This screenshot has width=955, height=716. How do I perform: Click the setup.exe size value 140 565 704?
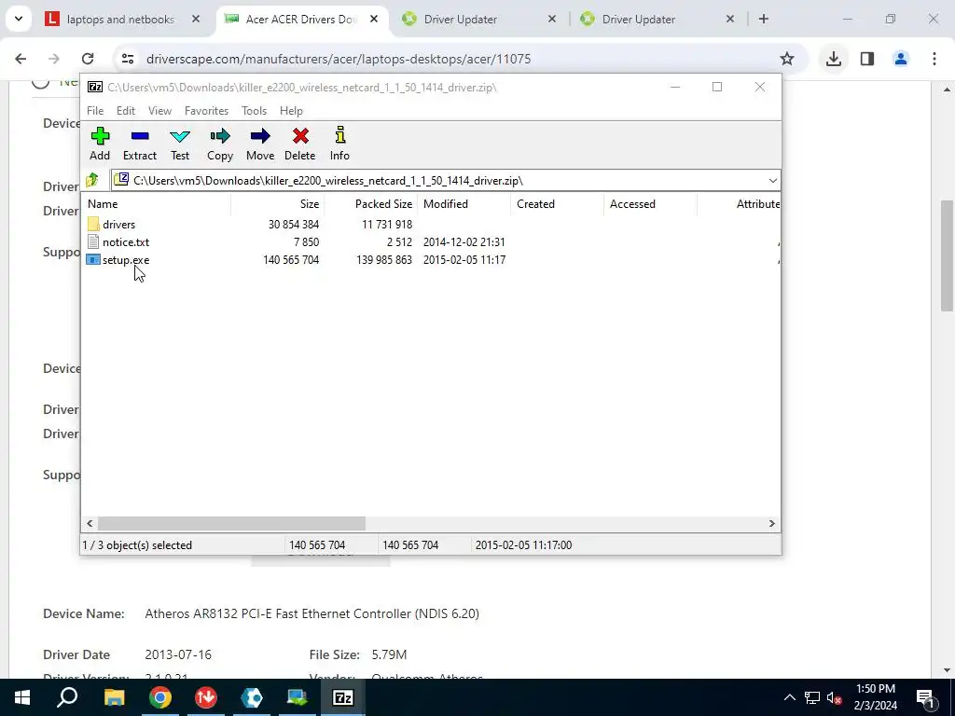pos(291,260)
